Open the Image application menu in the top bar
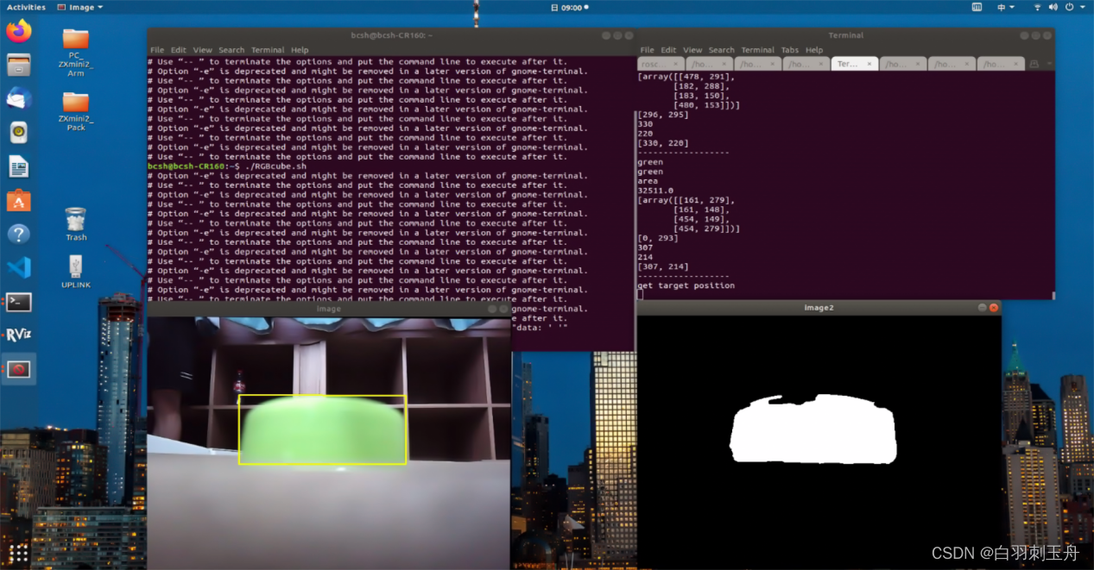 80,7
